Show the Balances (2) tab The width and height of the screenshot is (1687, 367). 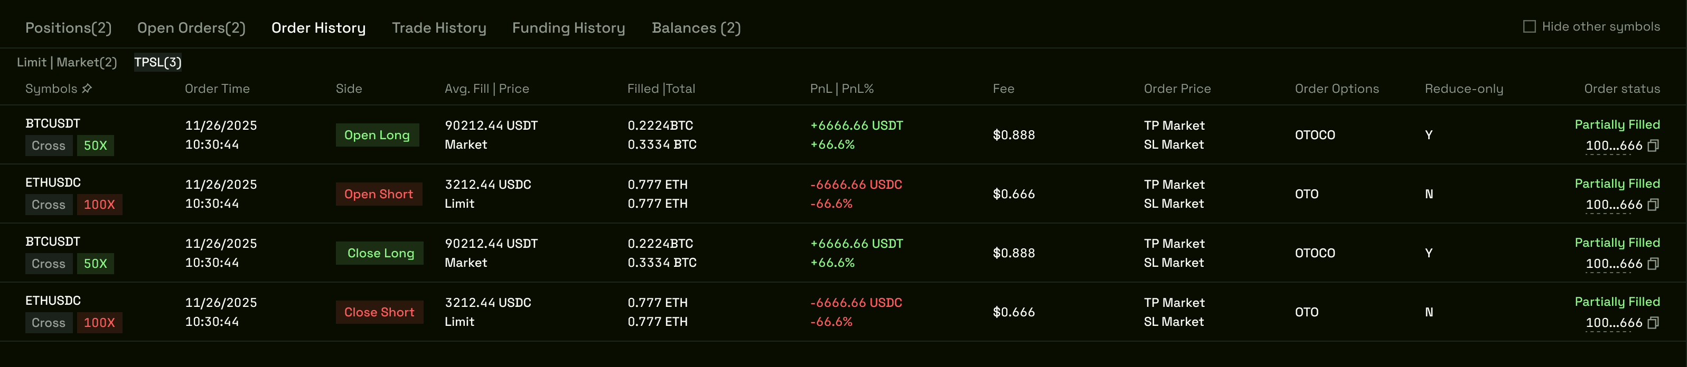[696, 28]
